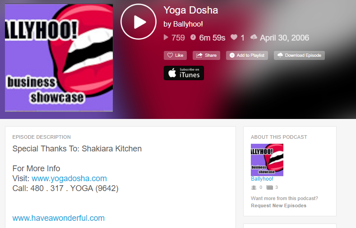Click the large Ballyhoo business showcase cover art
The image size is (356, 228).
59,58
